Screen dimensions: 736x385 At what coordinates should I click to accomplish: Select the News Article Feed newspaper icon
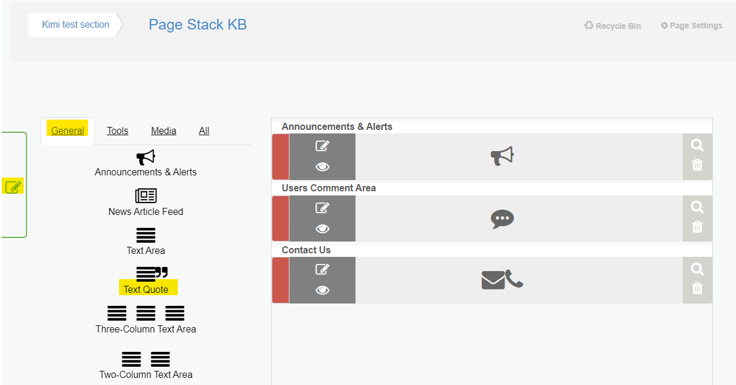pyautogui.click(x=146, y=196)
